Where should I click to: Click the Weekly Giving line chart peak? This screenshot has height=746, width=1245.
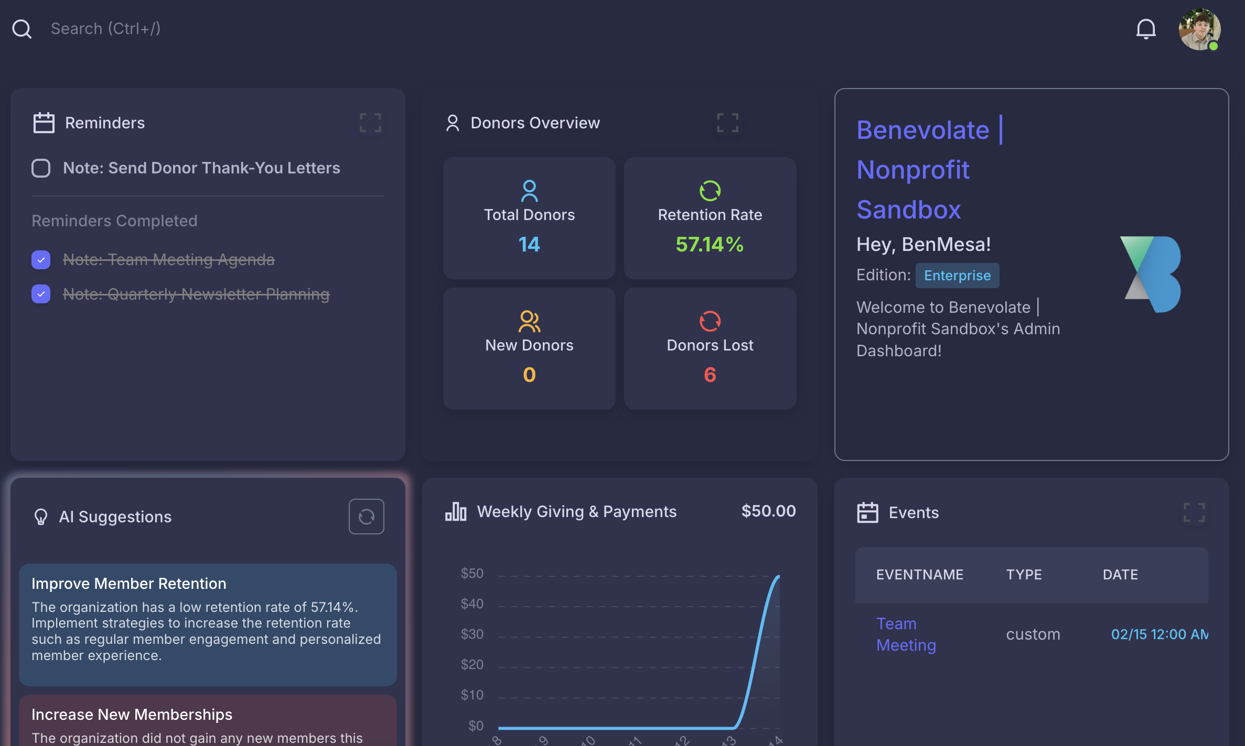pos(778,576)
